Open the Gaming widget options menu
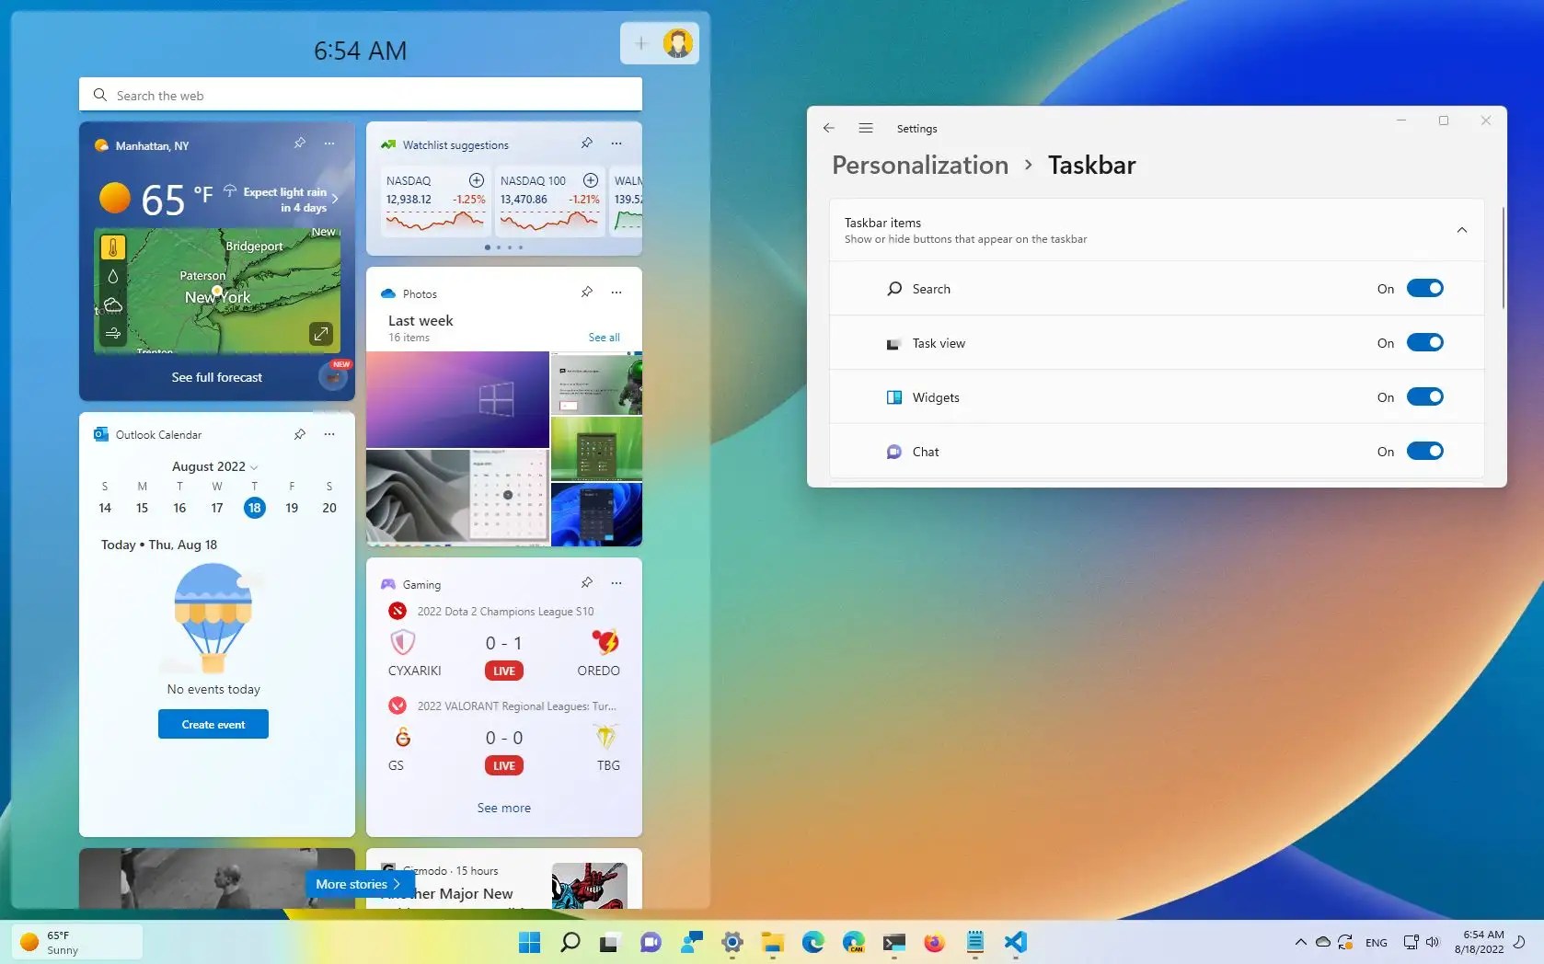1544x964 pixels. coord(616,583)
